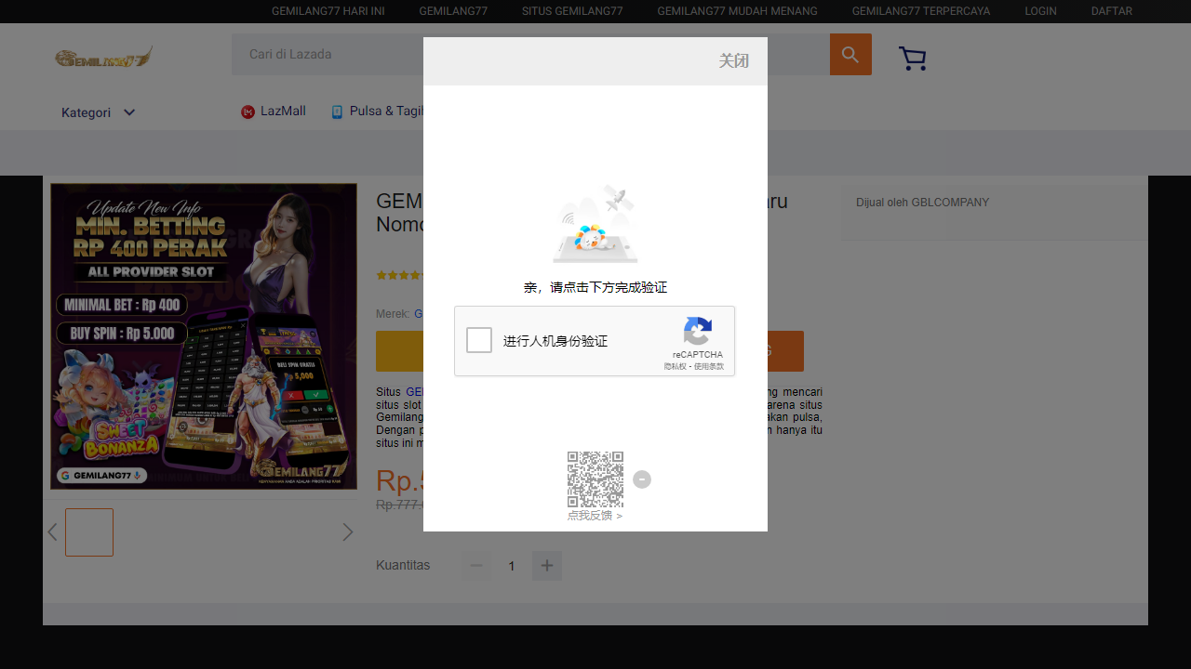Increase quantity with plus button

547,566
